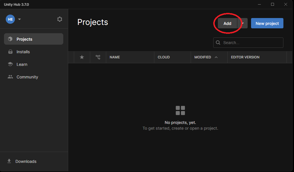Click the Add project button
Viewport: 294px width, 172px height.
point(227,23)
